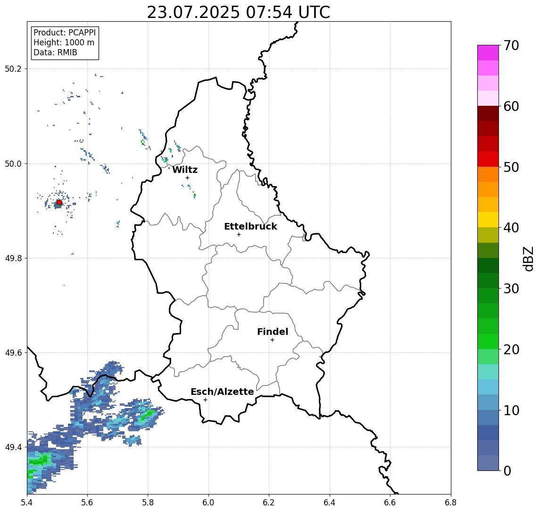Click the longitude tick label '5.4'
This screenshot has width=540, height=512.
tap(27, 503)
